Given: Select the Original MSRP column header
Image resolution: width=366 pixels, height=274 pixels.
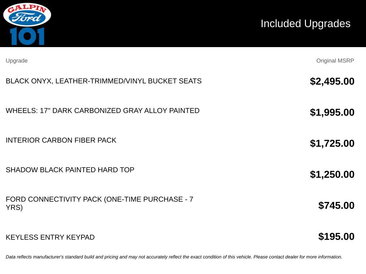Looking at the screenshot, I should 335,61.
